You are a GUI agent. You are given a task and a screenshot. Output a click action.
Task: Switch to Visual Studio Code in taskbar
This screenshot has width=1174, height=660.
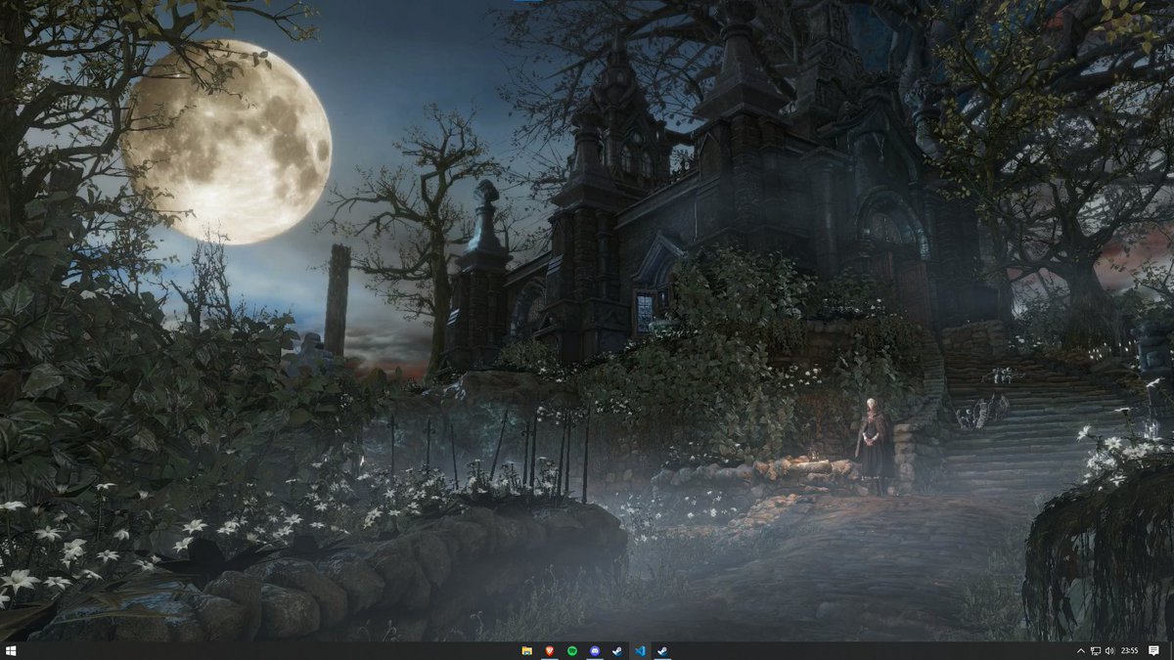pos(640,650)
